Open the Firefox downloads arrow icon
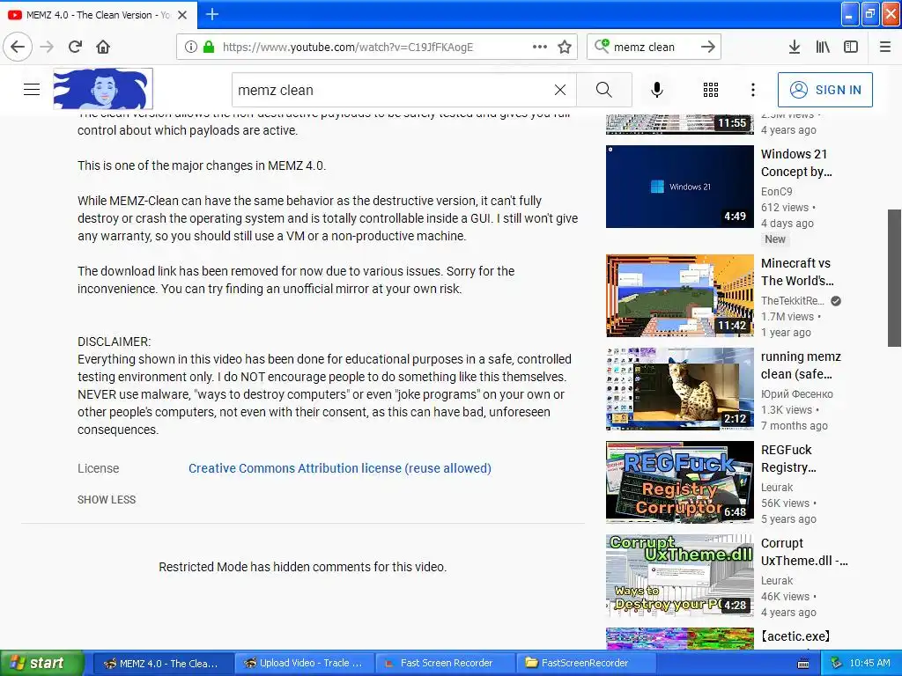The image size is (902, 676). (x=795, y=48)
